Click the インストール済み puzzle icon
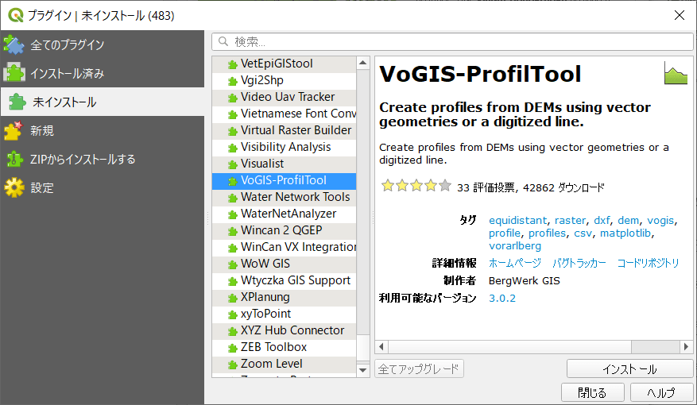The height and width of the screenshot is (405, 697). [14, 73]
